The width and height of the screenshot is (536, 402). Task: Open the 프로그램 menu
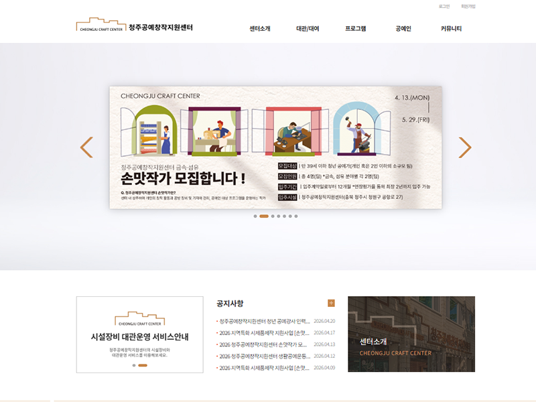[x=356, y=29]
